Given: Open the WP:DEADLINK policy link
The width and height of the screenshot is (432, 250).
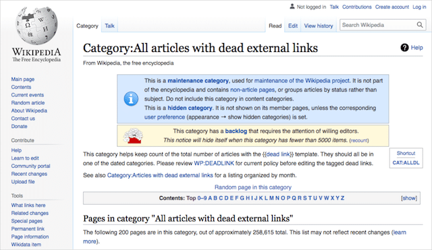Looking at the screenshot, I should (x=214, y=163).
